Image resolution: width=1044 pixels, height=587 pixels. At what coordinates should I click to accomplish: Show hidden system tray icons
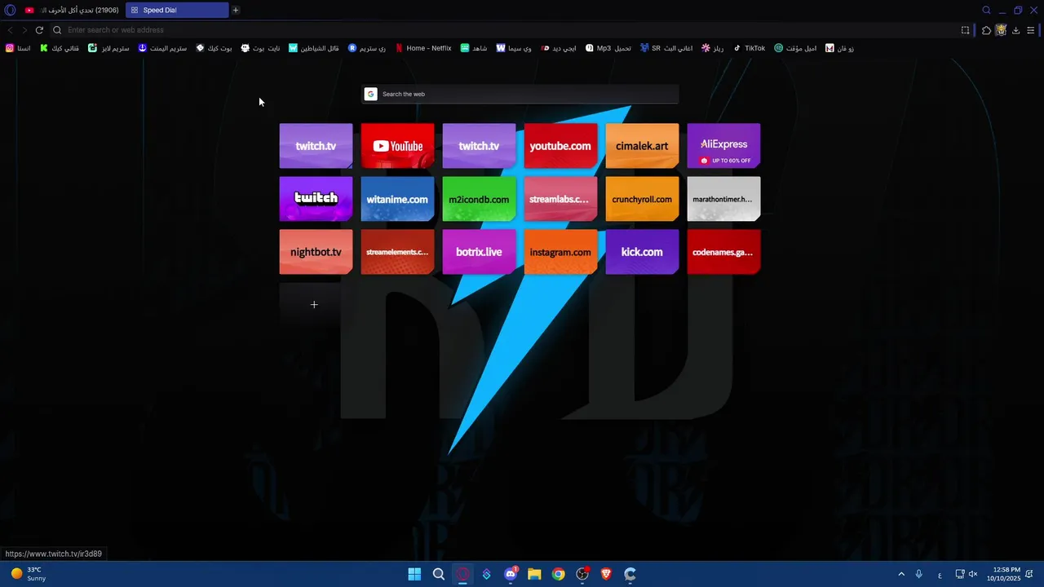coord(901,574)
